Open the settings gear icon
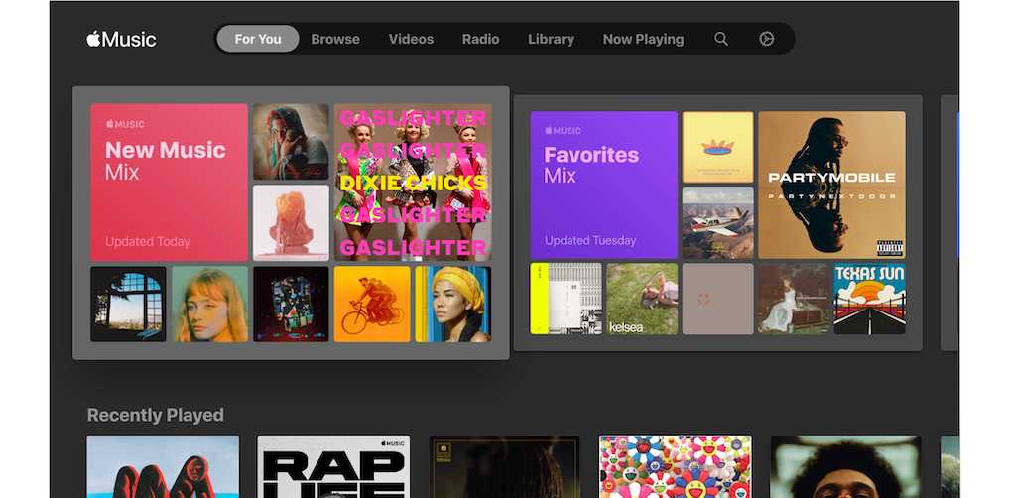This screenshot has width=1016, height=498. tap(766, 39)
